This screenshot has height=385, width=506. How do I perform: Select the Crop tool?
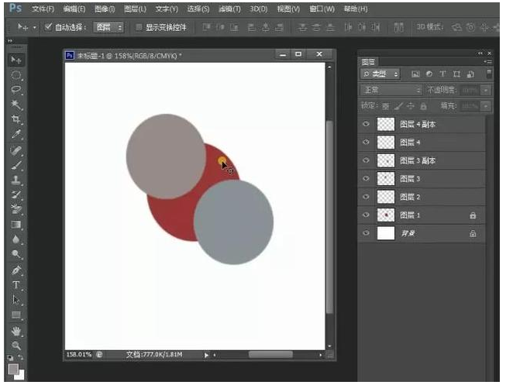(x=15, y=119)
